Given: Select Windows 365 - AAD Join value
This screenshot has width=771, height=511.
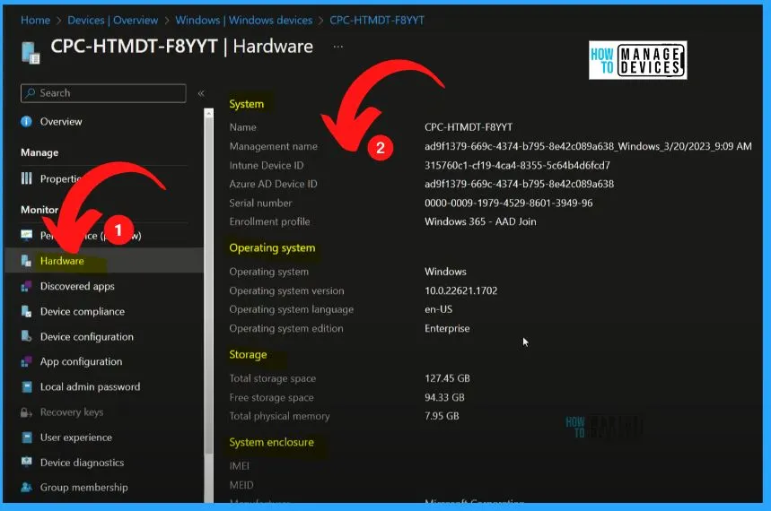Looking at the screenshot, I should pyautogui.click(x=480, y=221).
